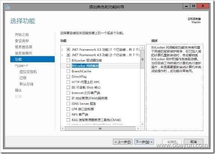Image resolution: width=215 pixels, height=154 pixels.
Task: Click the horizontal scroll right arrow
Action: (x=138, y=129)
